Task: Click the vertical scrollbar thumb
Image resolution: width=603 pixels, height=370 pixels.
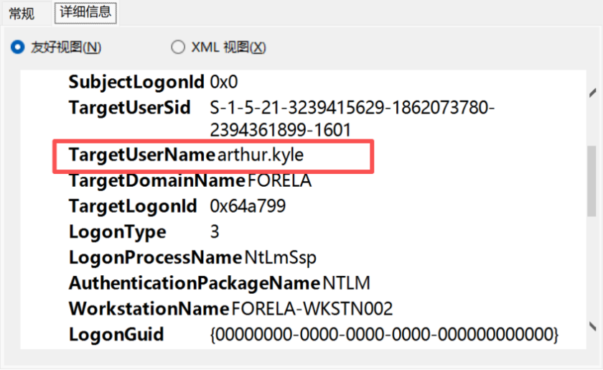Action: click(592, 172)
